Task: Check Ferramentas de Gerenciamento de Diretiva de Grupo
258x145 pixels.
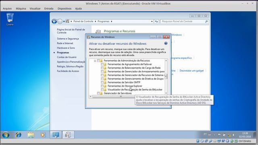Action: pyautogui.click(x=102, y=79)
